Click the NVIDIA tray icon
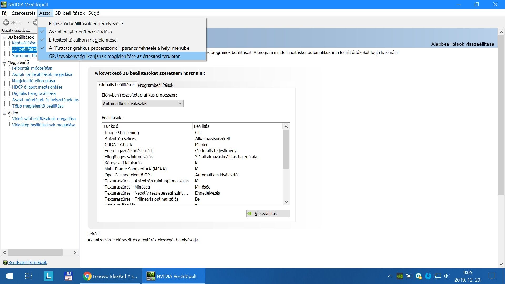Screen dimensions: 505x284 click(x=400, y=276)
